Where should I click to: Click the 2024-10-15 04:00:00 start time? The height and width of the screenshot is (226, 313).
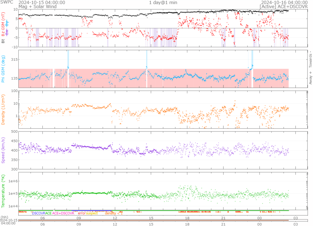[x=42, y=2]
